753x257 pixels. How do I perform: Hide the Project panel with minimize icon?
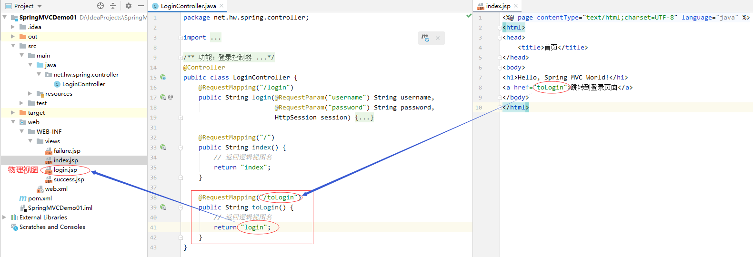141,6
